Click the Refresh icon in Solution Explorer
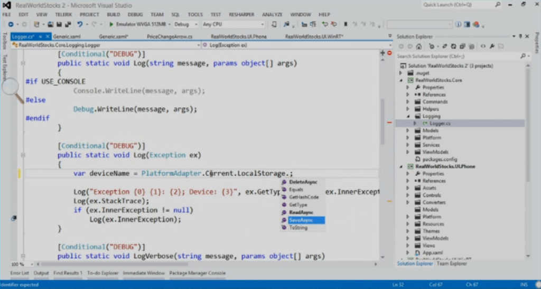Viewport: 541px width, 289px height. tap(453, 46)
